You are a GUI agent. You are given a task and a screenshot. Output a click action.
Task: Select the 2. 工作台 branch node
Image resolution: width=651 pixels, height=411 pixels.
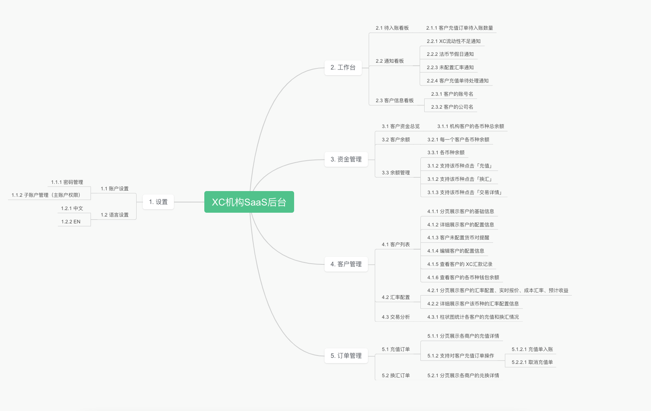click(343, 68)
